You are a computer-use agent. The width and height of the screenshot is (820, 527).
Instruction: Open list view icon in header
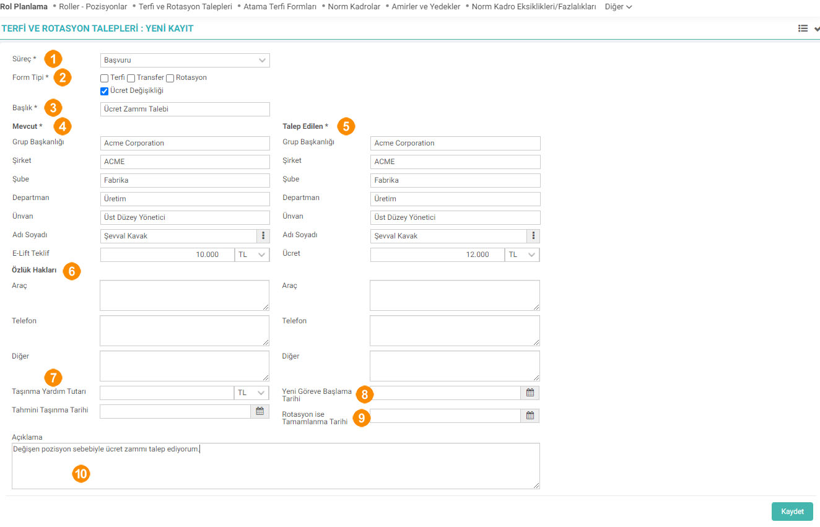click(x=803, y=28)
